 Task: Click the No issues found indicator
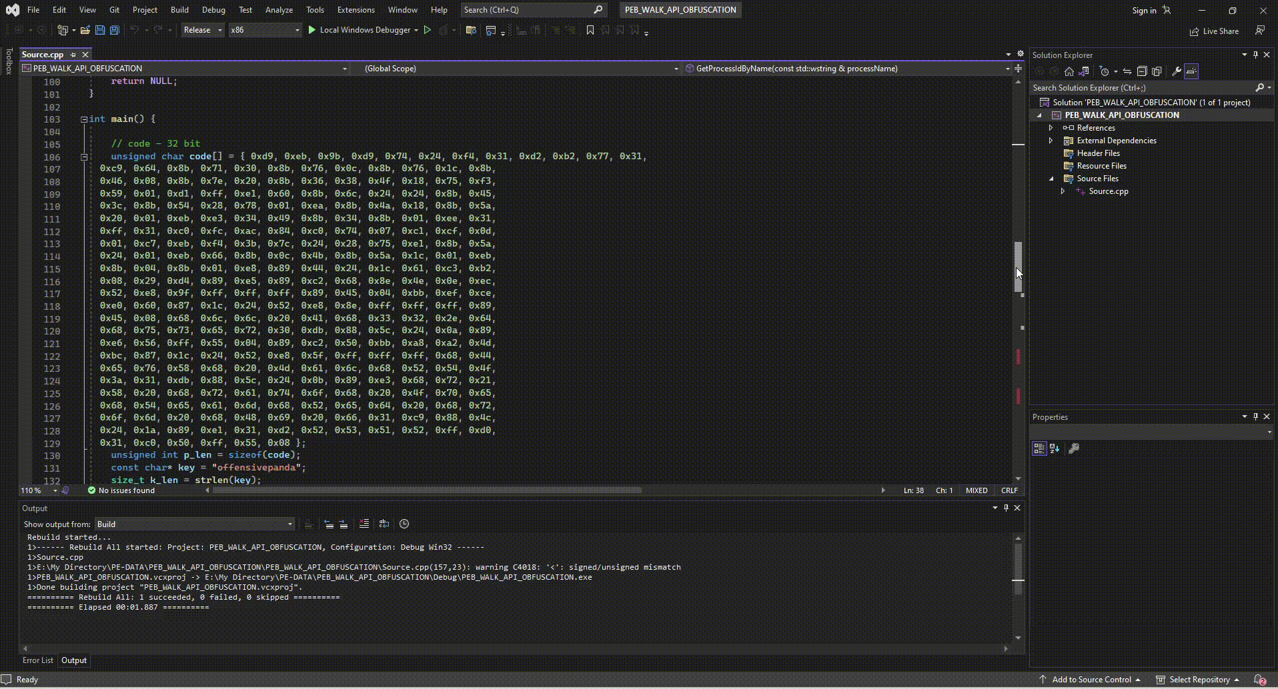point(121,490)
